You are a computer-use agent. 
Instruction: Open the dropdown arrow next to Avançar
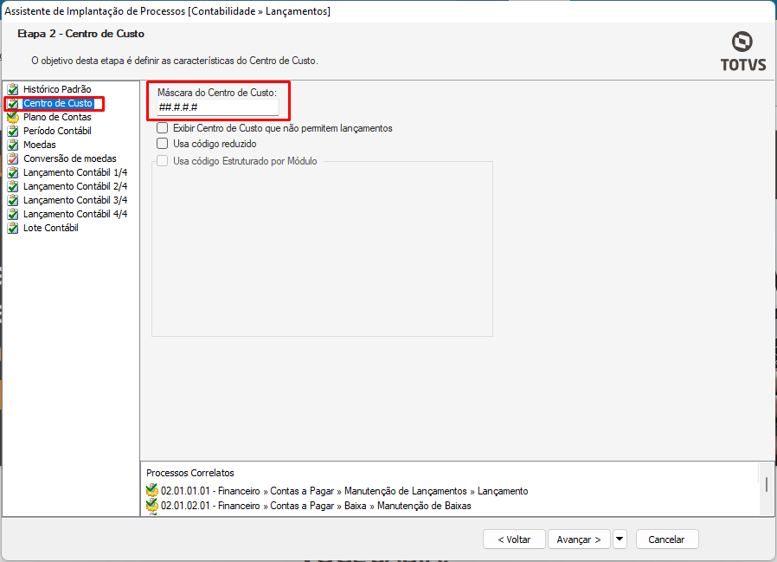tap(620, 539)
